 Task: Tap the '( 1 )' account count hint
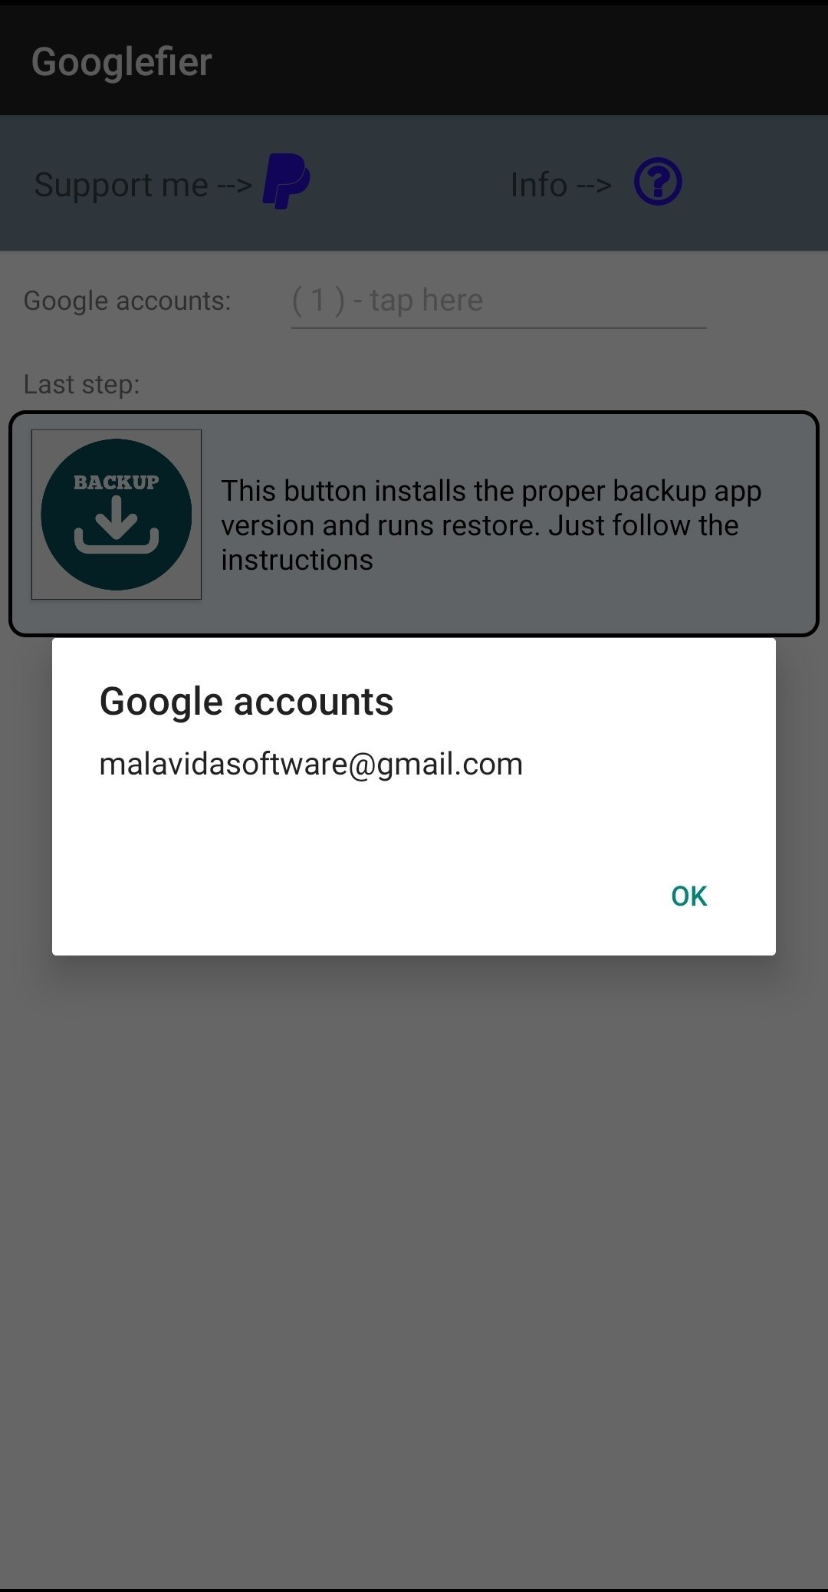tap(318, 301)
